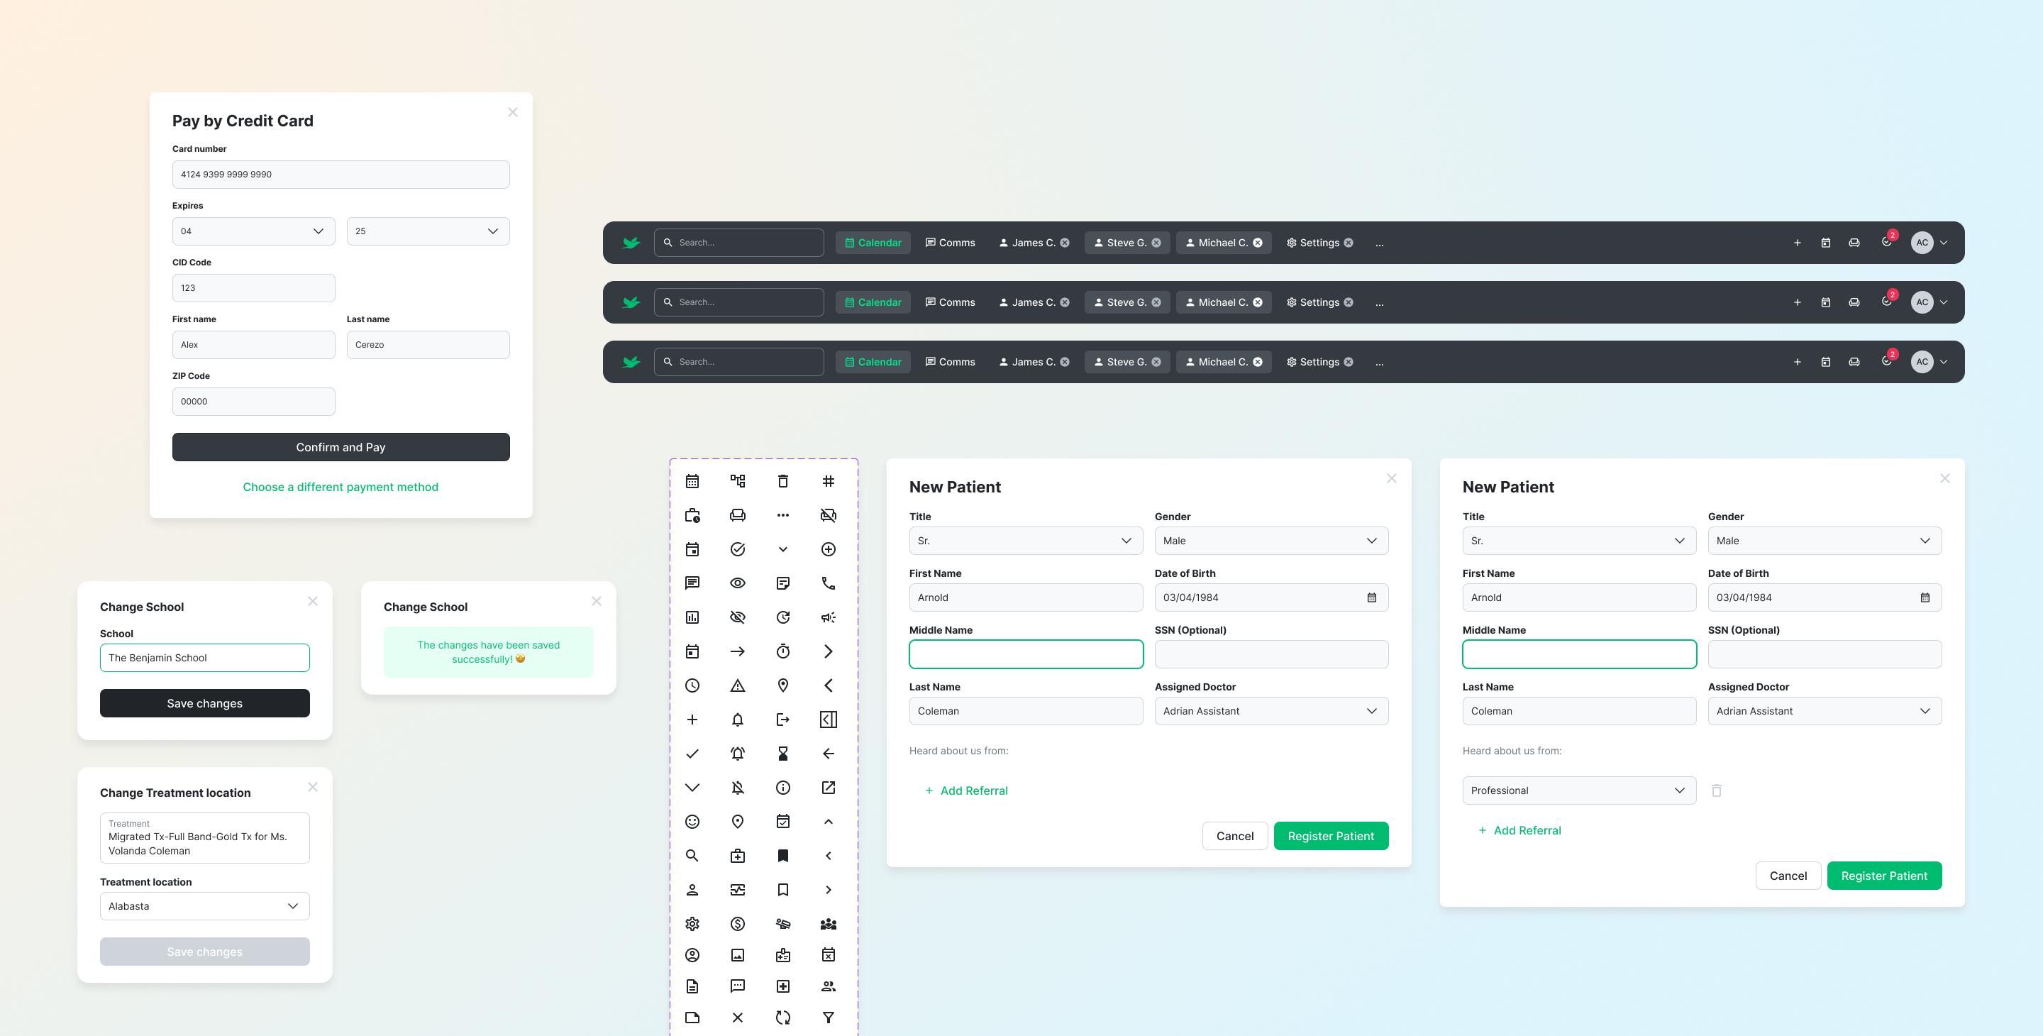Click the grid/hashtag layout icon in the toolbar panel
This screenshot has height=1036, width=2043.
click(828, 481)
